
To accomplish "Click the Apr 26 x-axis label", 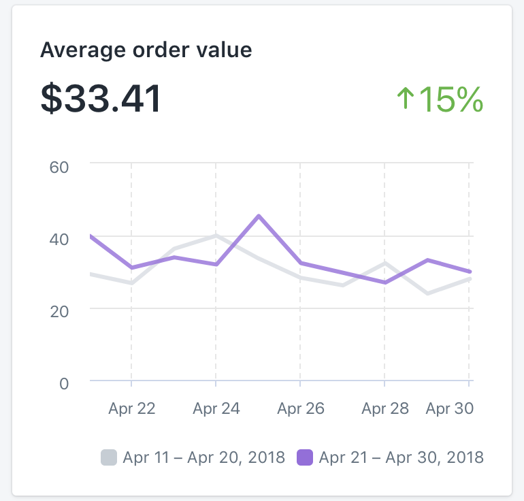I will click(x=300, y=408).
